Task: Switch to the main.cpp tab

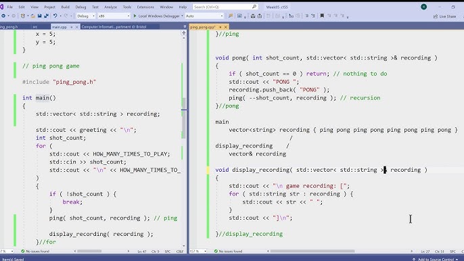Action: pos(60,27)
